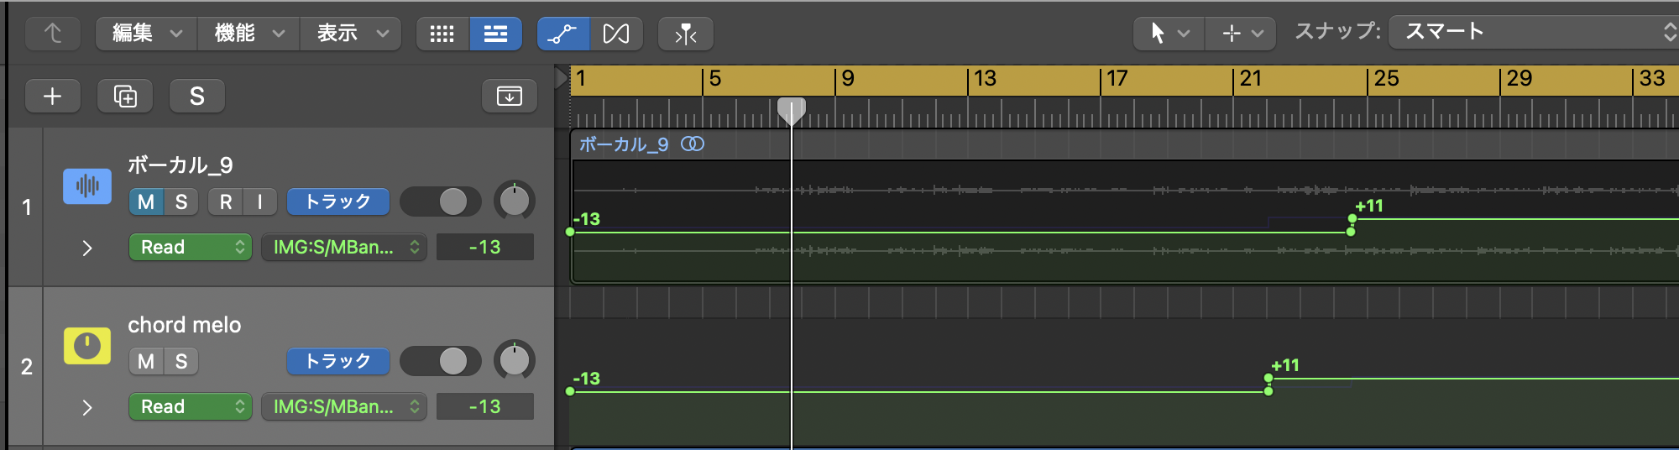Solo the chord melo track

point(181,361)
